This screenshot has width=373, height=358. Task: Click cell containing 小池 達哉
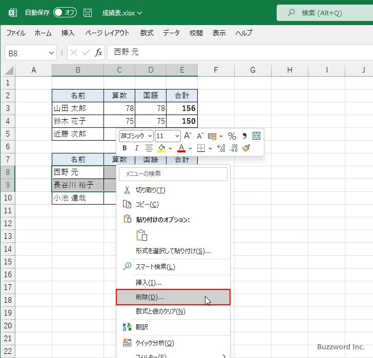78,198
